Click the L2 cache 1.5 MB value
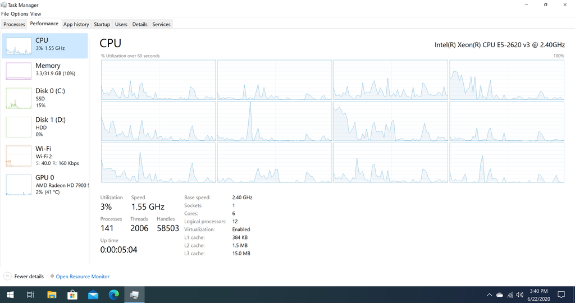 coord(239,245)
